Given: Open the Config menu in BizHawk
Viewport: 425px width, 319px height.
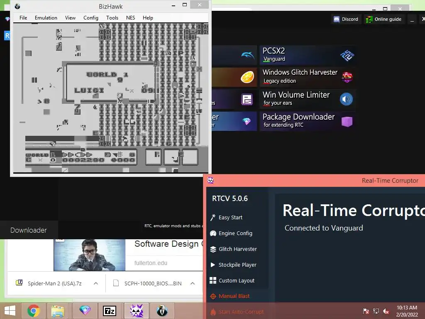Looking at the screenshot, I should 90,18.
